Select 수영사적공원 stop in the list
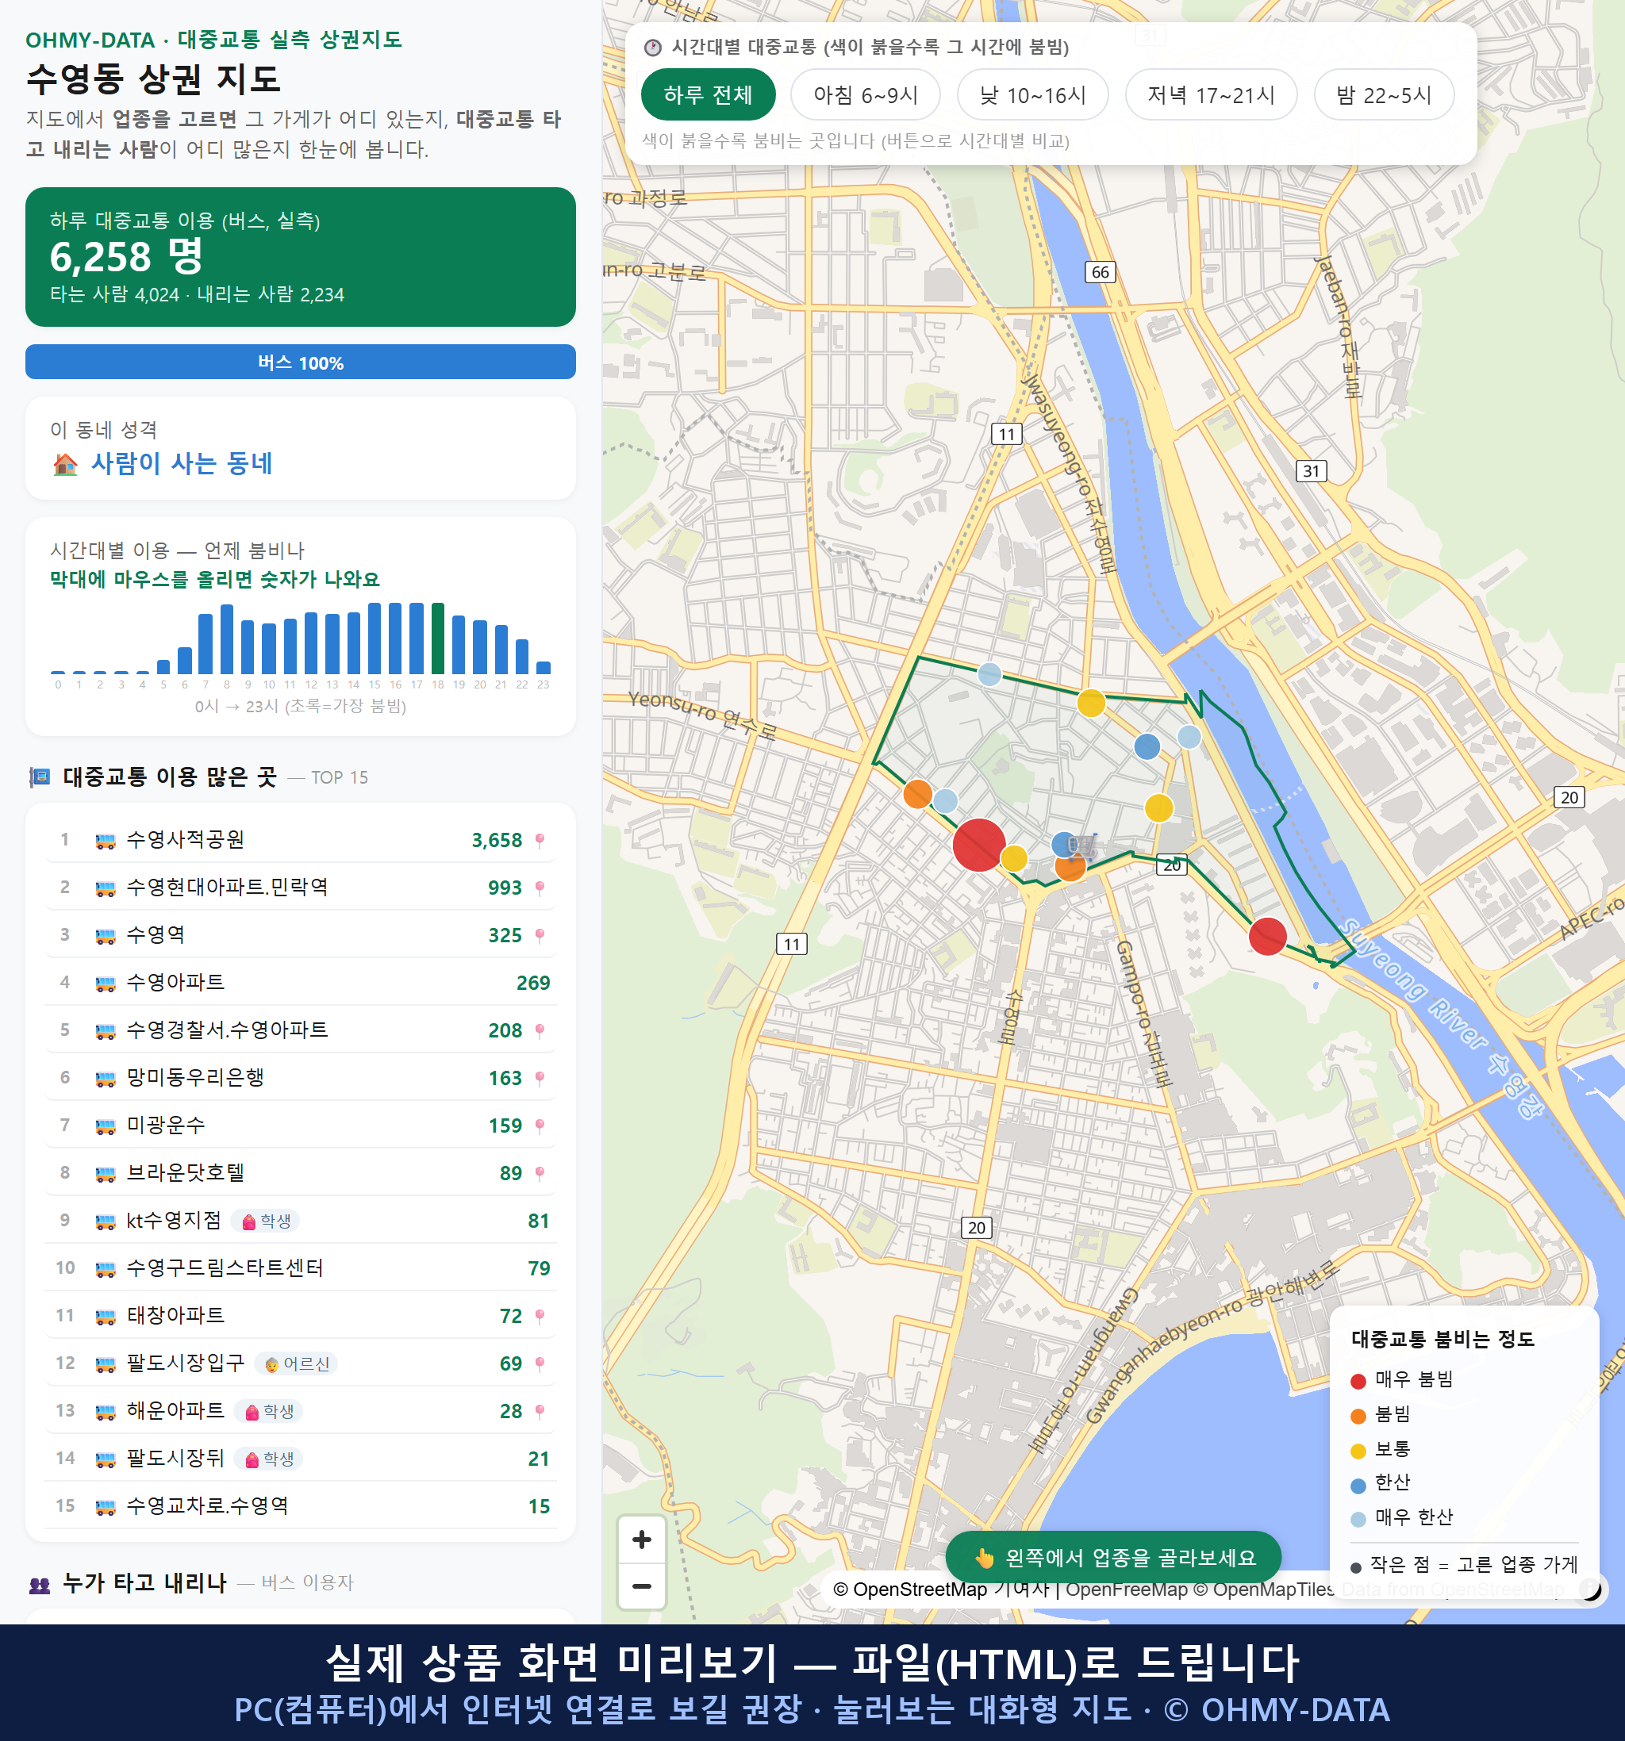Screen dimensions: 1625x1741 [301, 840]
